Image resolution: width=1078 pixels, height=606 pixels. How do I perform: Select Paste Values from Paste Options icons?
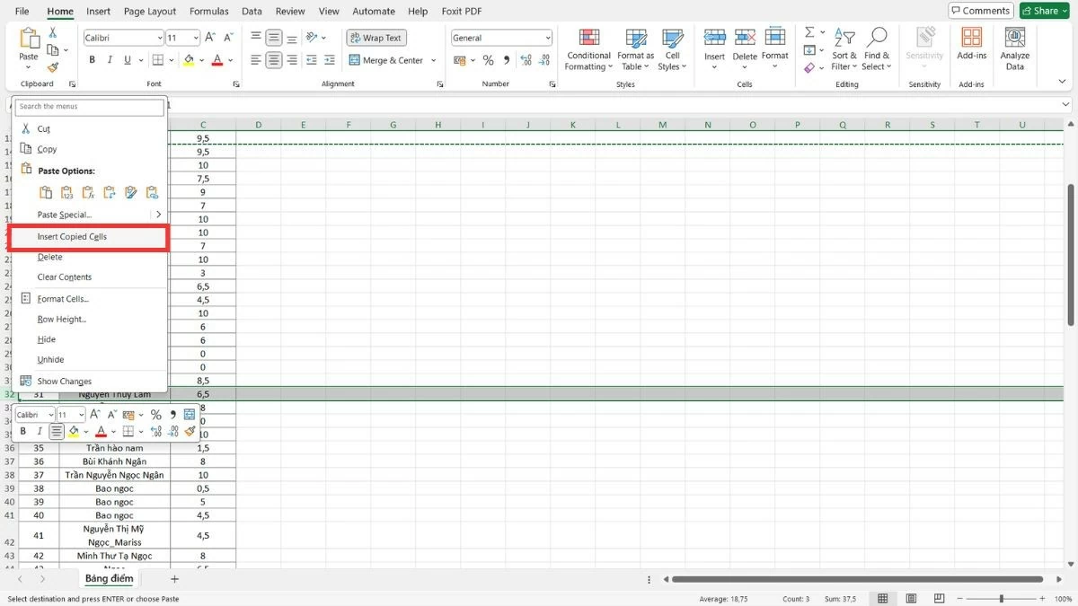66,192
